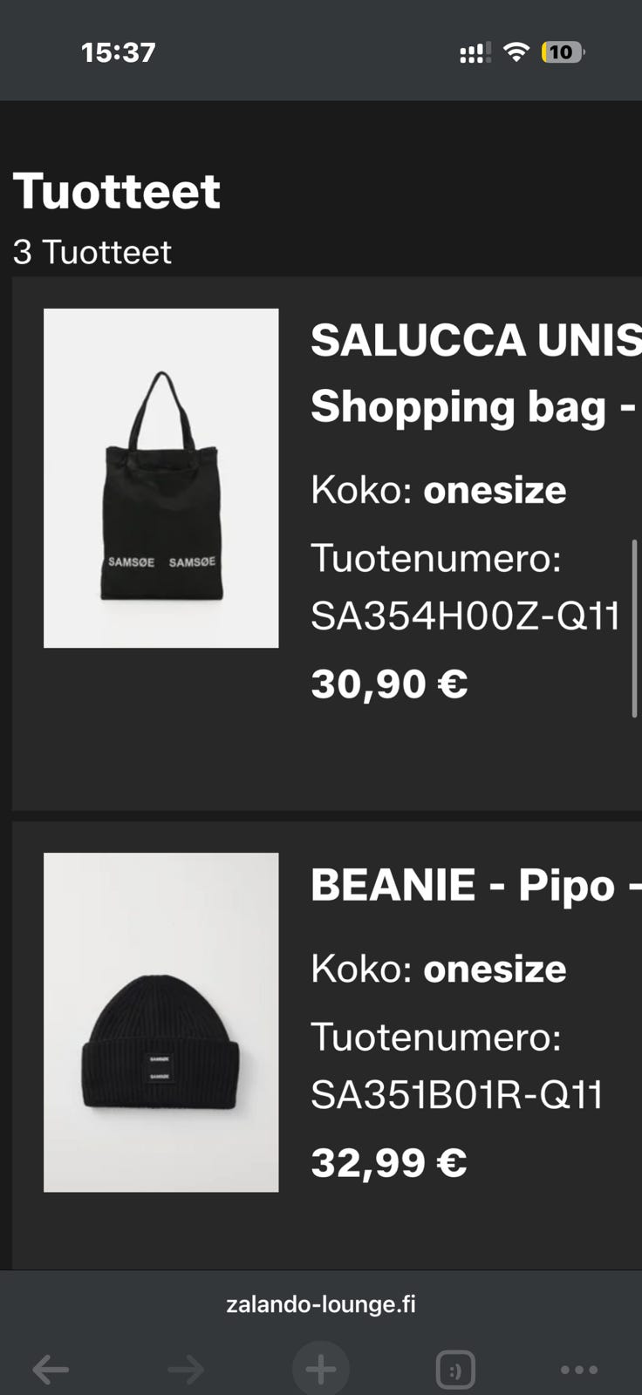Screen dimensions: 642x1395
Task: Open the black beanie product image
Action: point(161,1022)
